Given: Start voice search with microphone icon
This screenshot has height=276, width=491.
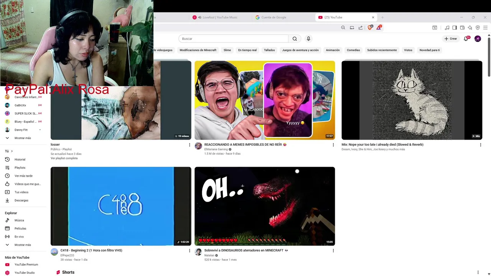Looking at the screenshot, I should [x=308, y=39].
